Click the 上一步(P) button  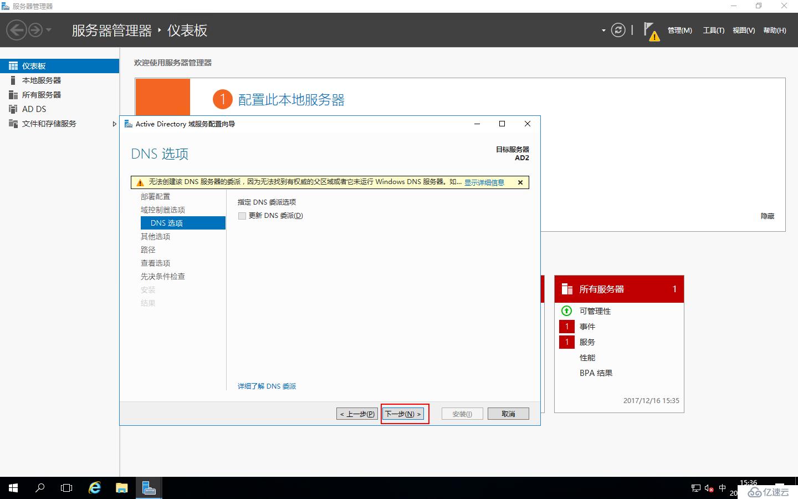[357, 414]
